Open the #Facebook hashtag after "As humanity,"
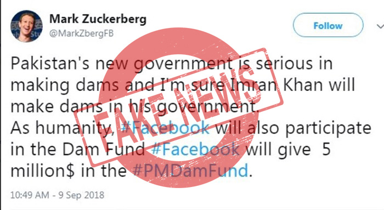This screenshot has height=210, width=384. 166,128
